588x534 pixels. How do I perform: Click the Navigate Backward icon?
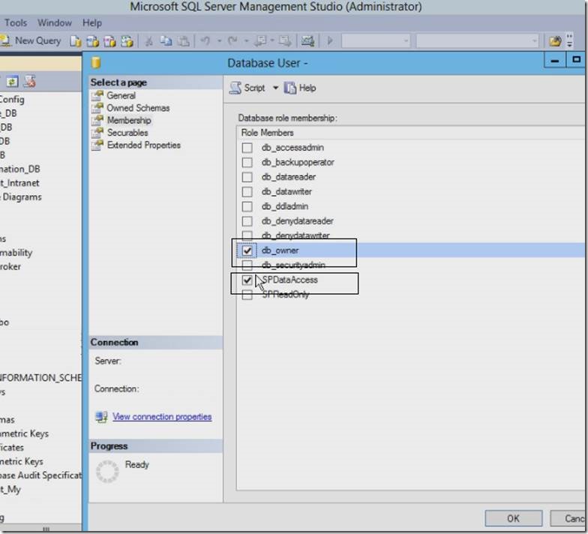(x=260, y=40)
